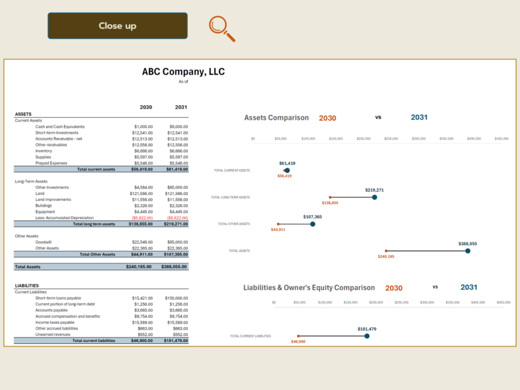Click the orange magnifying glass icon

[222, 29]
